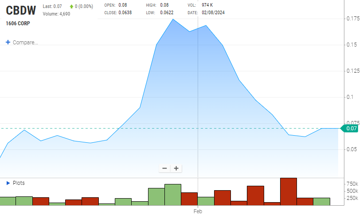
Task: Zoom out with the minus button
Action: [164, 168]
